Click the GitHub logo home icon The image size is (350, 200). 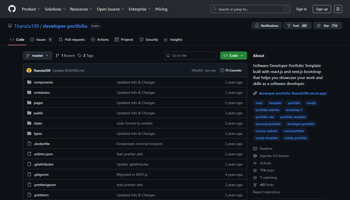[x=12, y=9]
